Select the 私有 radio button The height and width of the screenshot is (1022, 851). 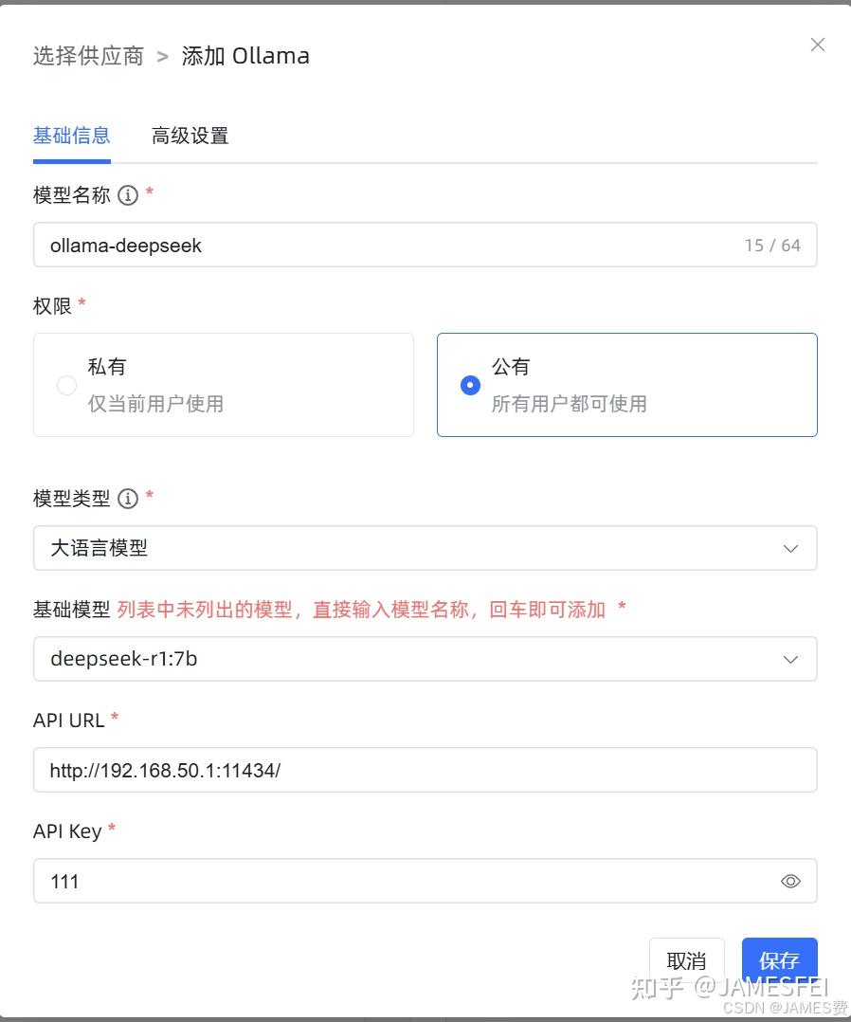[66, 385]
